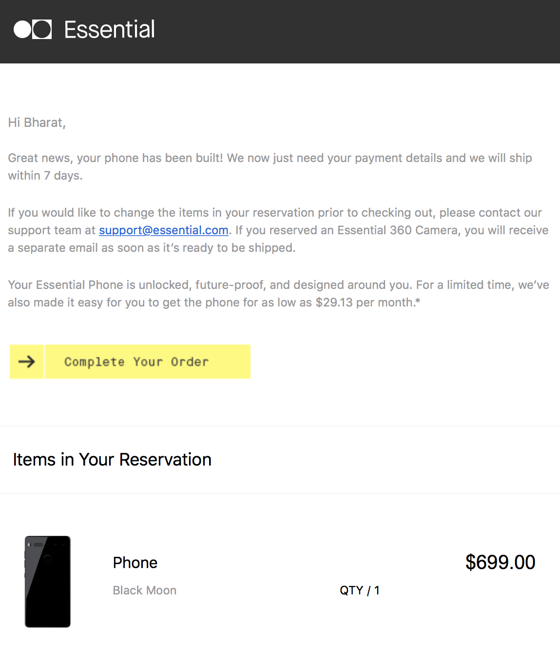Click the Essential circle-square logo icon
The height and width of the screenshot is (652, 560).
[x=33, y=30]
